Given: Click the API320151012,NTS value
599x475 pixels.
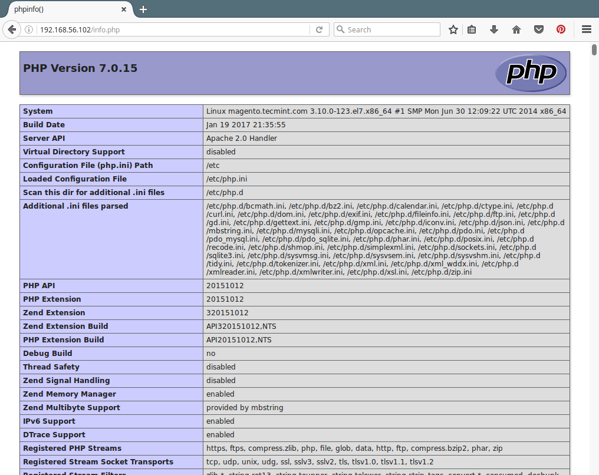Looking at the screenshot, I should point(242,326).
